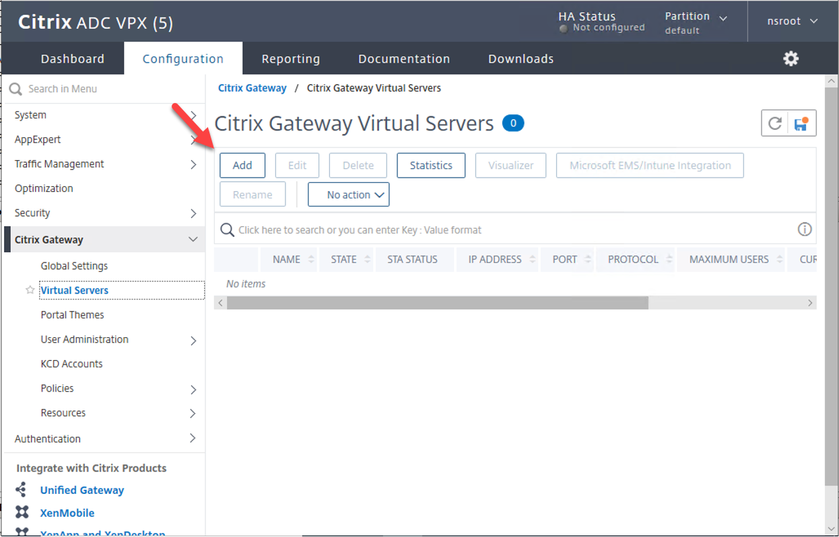Click the Key : Value search field
Image resolution: width=839 pixels, height=537 pixels.
click(515, 229)
